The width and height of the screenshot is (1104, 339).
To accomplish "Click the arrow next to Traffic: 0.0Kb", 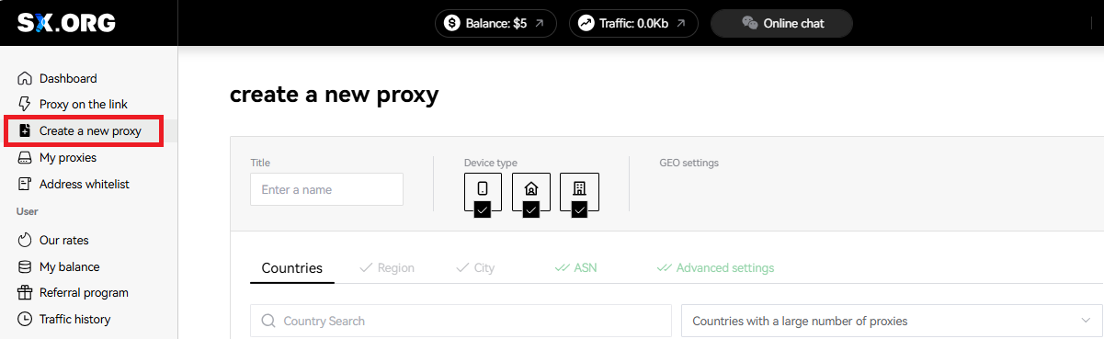I will click(x=680, y=24).
